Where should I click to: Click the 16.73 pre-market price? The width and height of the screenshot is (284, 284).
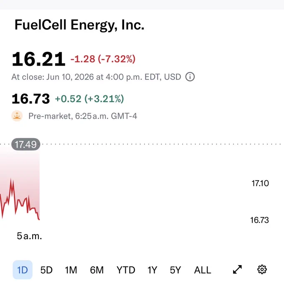pos(30,99)
